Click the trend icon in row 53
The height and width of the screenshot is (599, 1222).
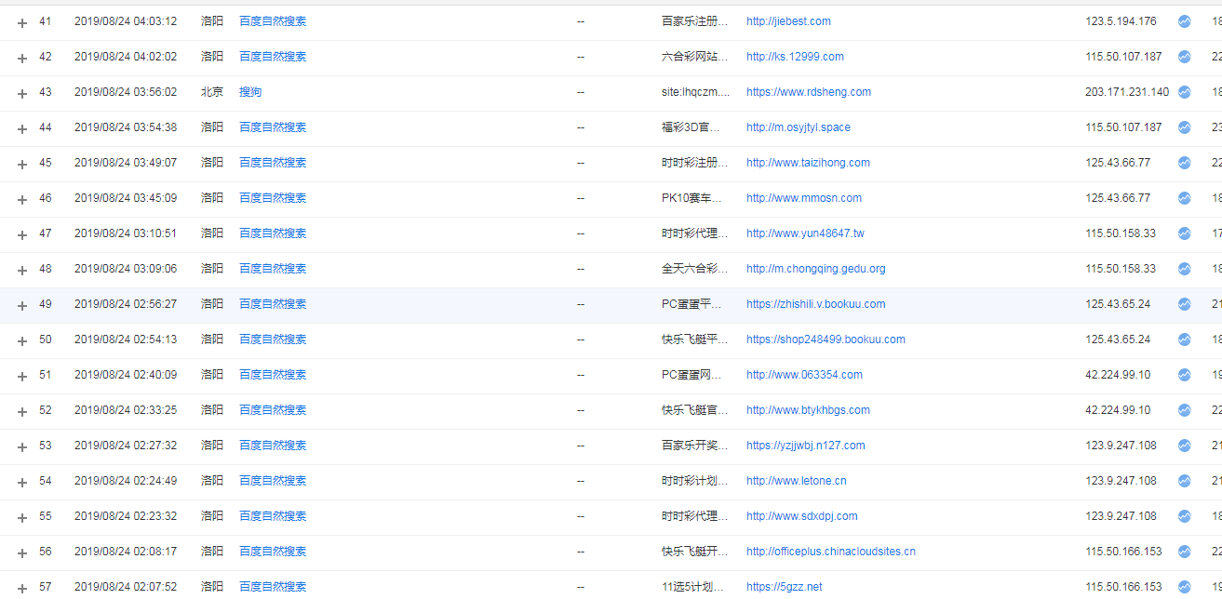tap(1184, 446)
